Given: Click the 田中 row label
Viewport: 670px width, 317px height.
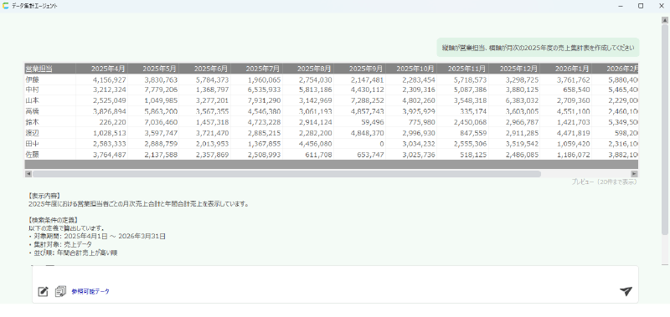Looking at the screenshot, I should pyautogui.click(x=33, y=144).
